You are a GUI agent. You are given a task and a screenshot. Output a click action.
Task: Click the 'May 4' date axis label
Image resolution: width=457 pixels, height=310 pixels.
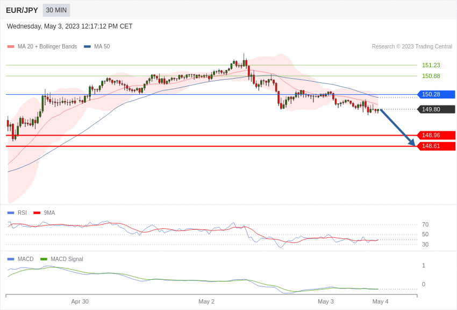point(380,301)
